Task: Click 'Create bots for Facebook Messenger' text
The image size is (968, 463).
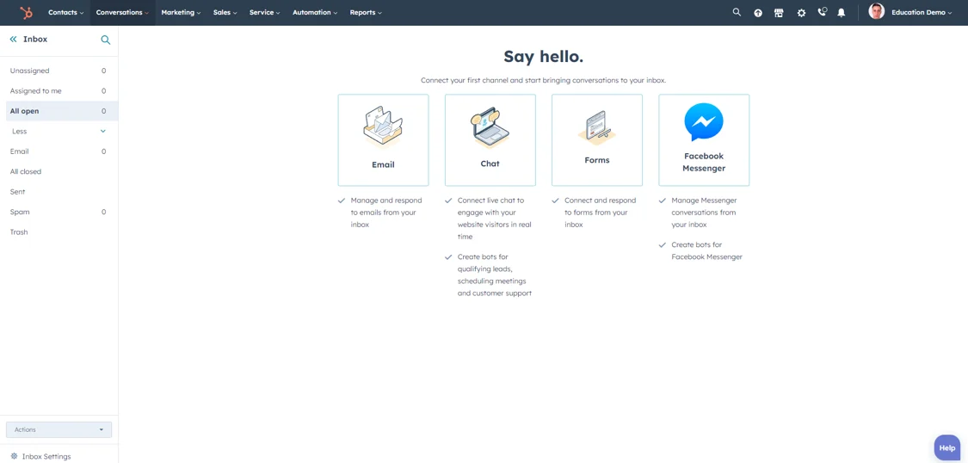Action: pyautogui.click(x=707, y=250)
